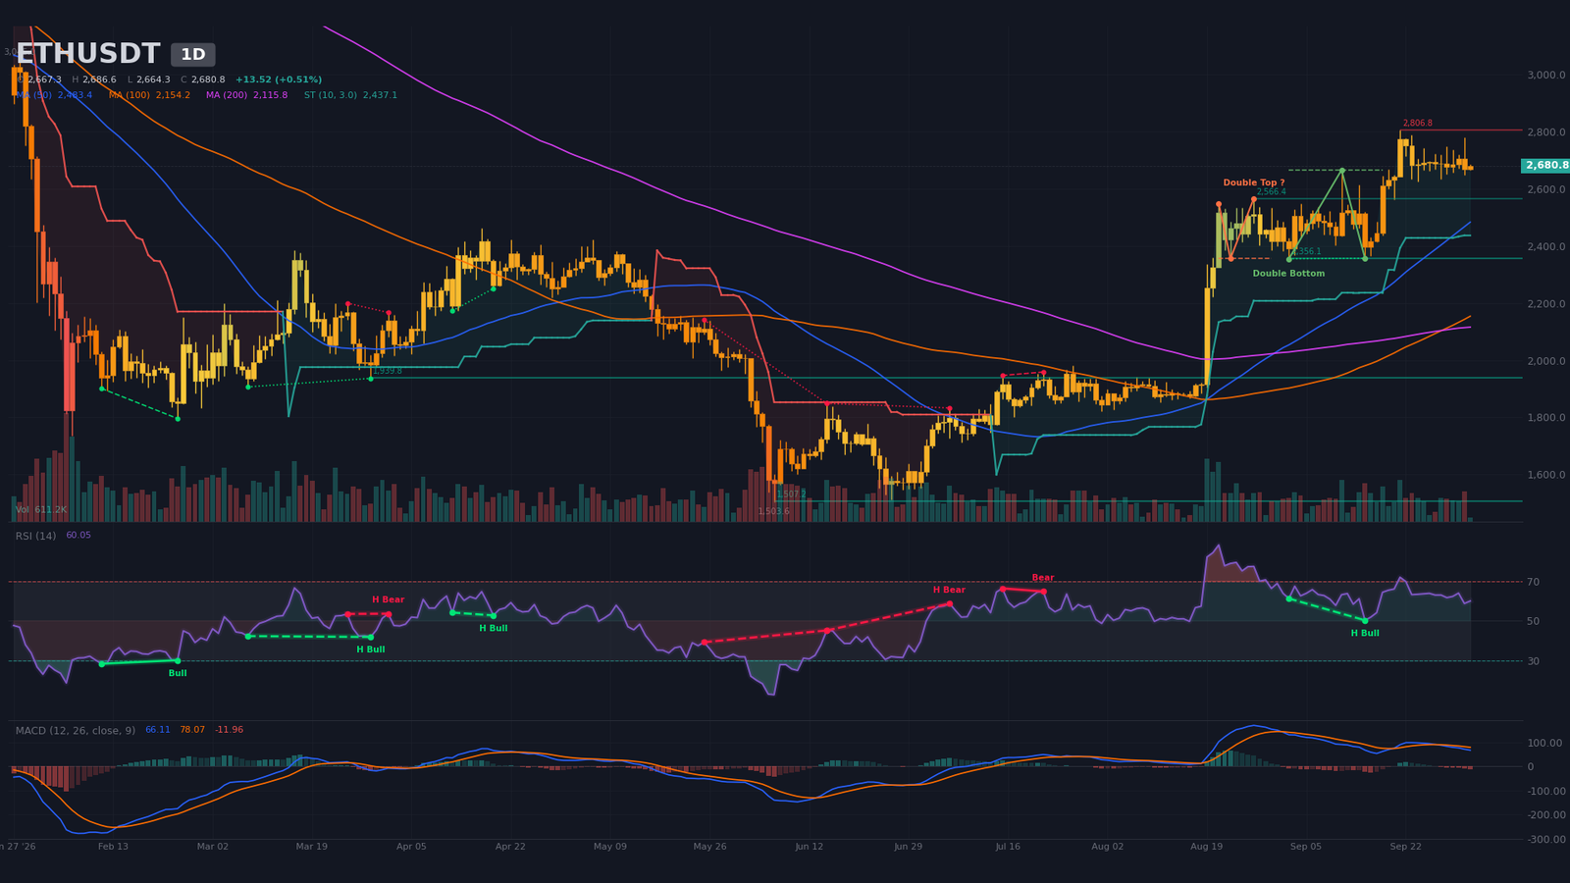Image resolution: width=1570 pixels, height=883 pixels.
Task: Click the Sep 22 date label
Action: tap(1405, 846)
